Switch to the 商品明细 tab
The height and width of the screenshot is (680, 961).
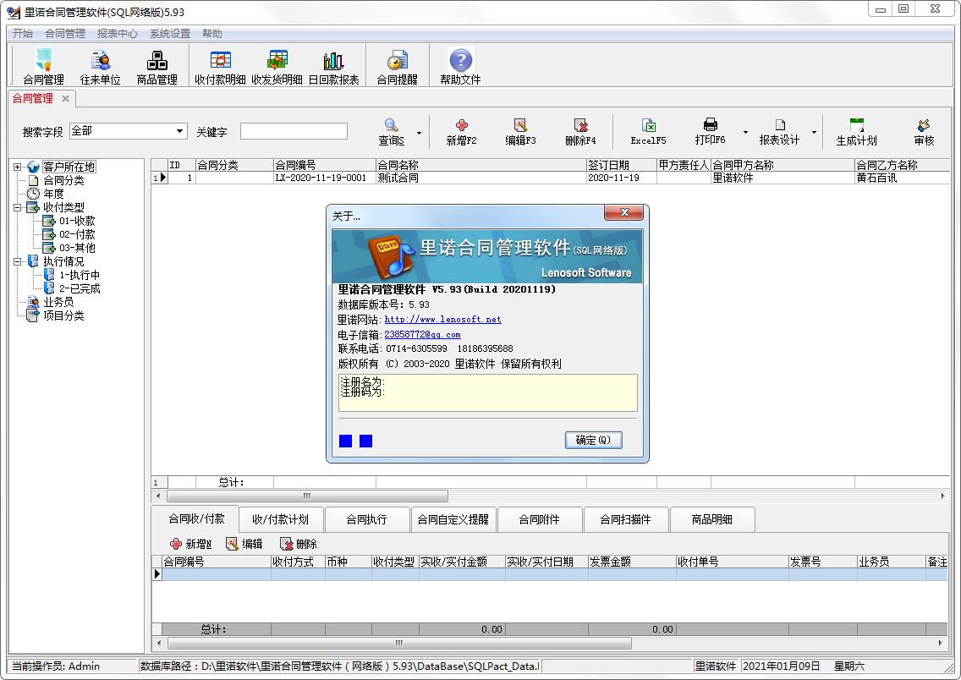(712, 519)
